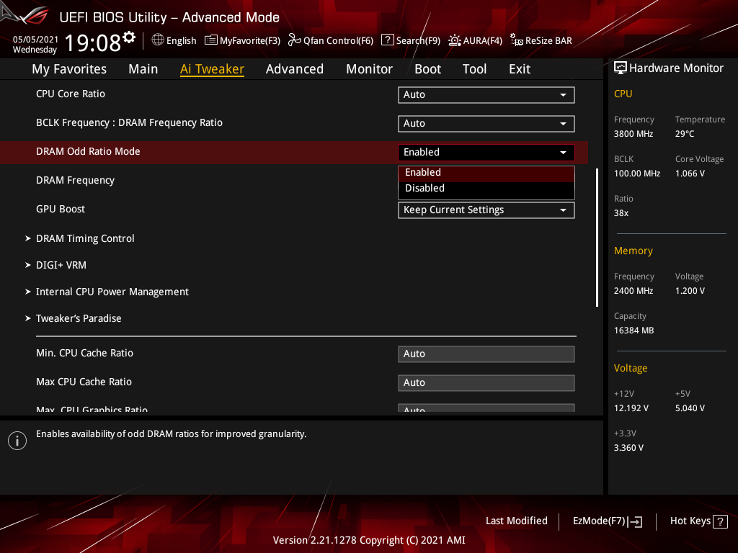The height and width of the screenshot is (553, 738).
Task: Switch to the Main tab
Action: click(x=143, y=69)
